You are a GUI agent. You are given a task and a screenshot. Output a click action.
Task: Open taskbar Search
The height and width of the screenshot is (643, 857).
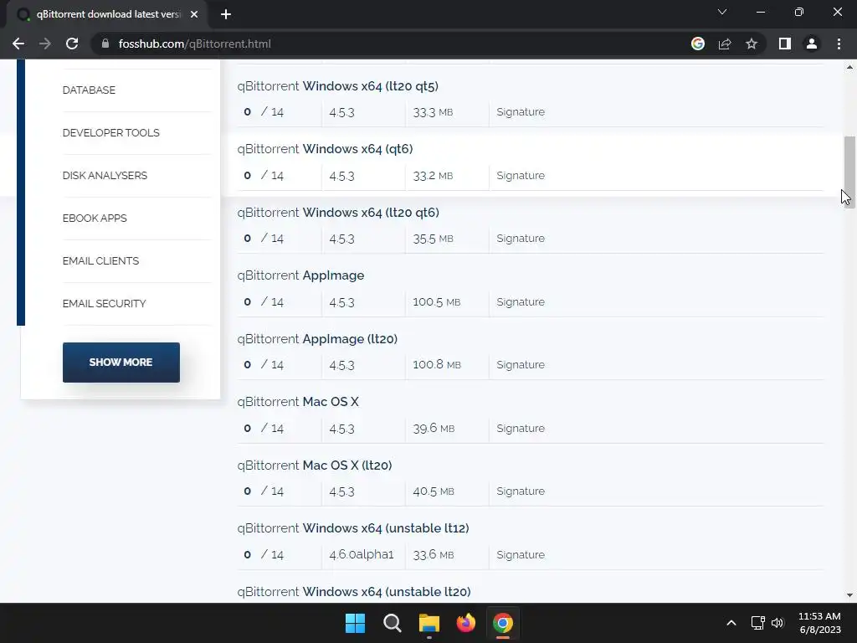pyautogui.click(x=393, y=623)
